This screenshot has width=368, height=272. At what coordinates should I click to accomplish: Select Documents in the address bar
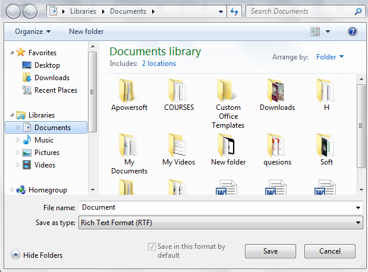click(128, 11)
